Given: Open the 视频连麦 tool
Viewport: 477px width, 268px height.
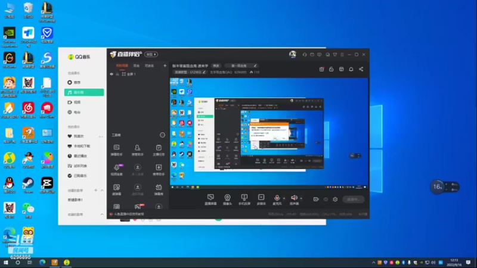Looking at the screenshot, I should tap(116, 170).
